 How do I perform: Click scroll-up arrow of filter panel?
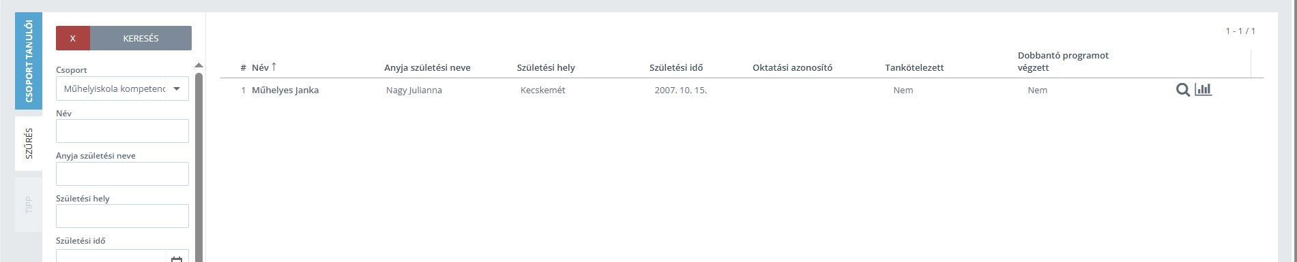199,65
